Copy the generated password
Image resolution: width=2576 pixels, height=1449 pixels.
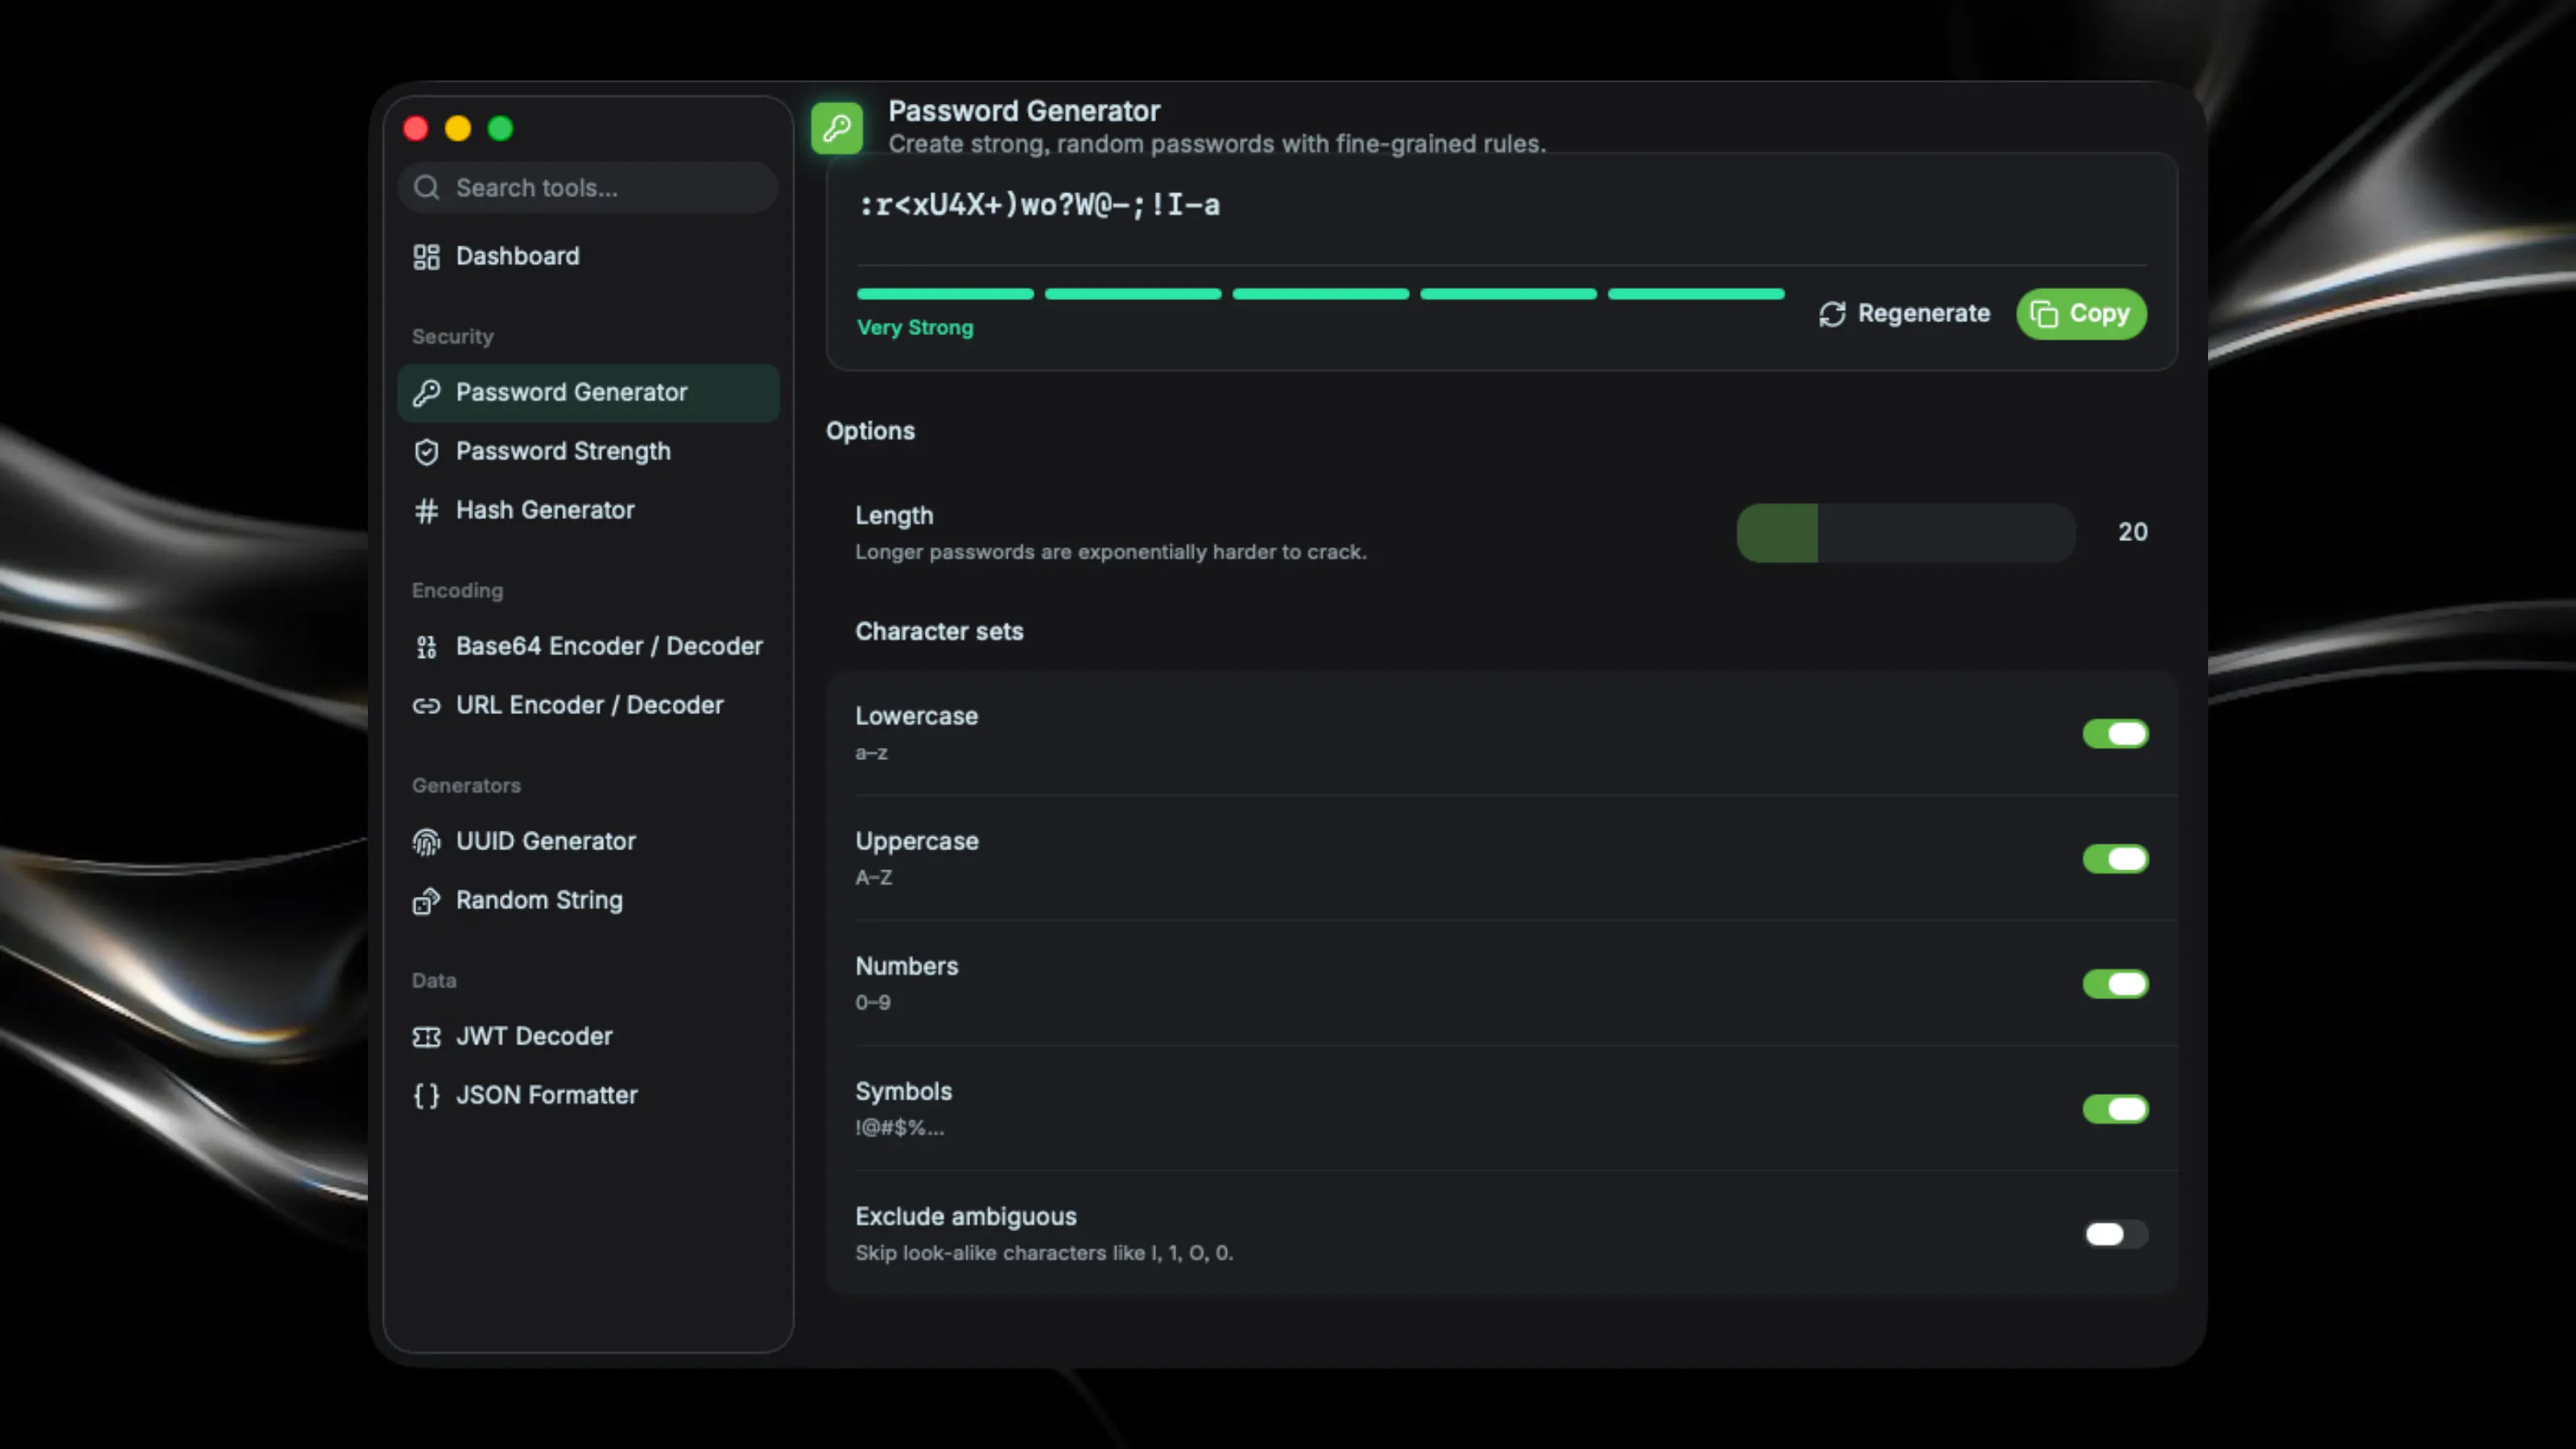click(x=2081, y=314)
